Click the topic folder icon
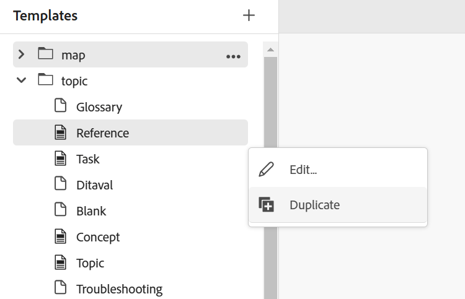The width and height of the screenshot is (465, 299). click(x=45, y=80)
